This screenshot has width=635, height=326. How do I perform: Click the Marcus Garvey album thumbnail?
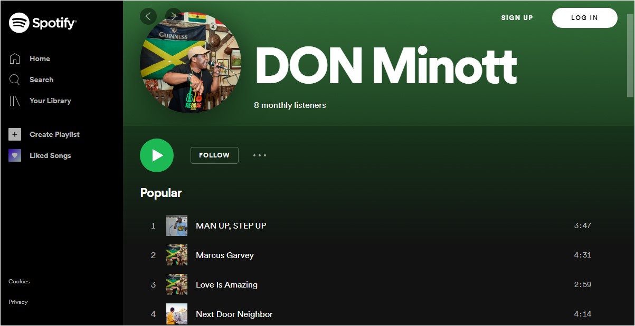point(177,255)
